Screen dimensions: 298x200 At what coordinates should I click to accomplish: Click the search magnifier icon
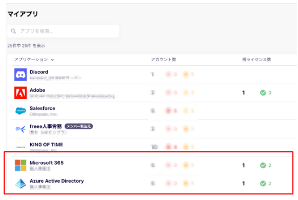pos(14,31)
